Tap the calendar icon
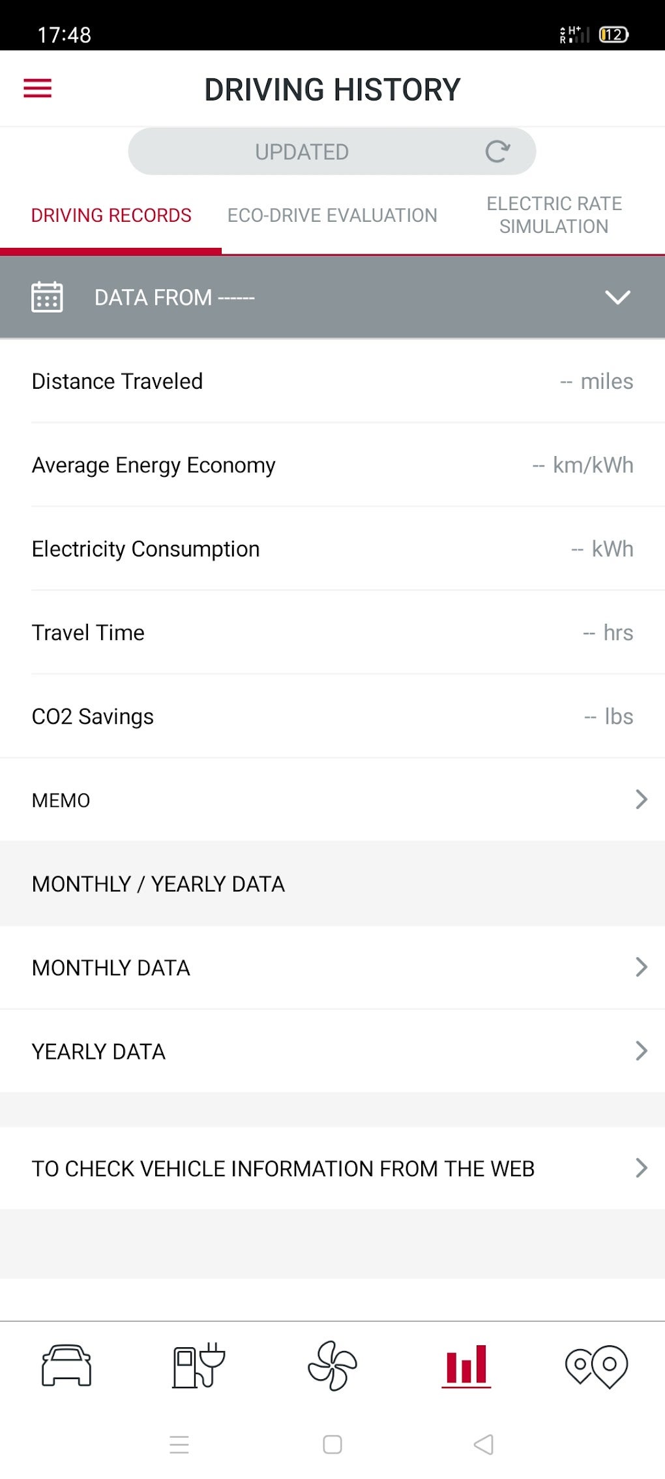Screen dimensions: 665x1479 click(x=47, y=297)
